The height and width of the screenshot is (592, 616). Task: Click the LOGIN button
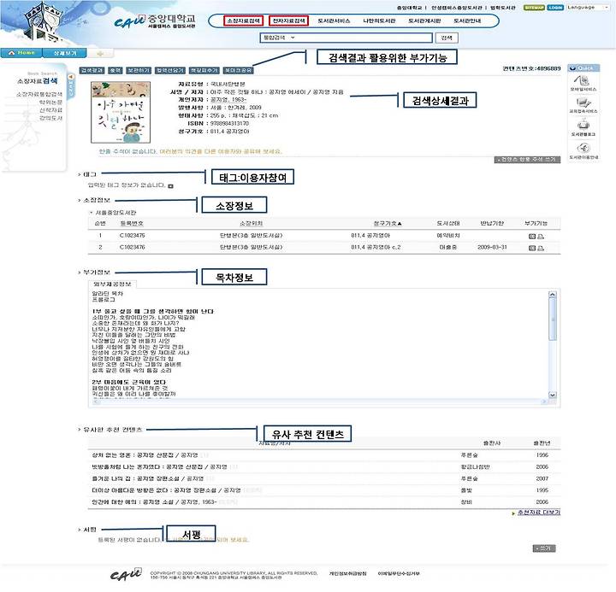click(x=555, y=8)
